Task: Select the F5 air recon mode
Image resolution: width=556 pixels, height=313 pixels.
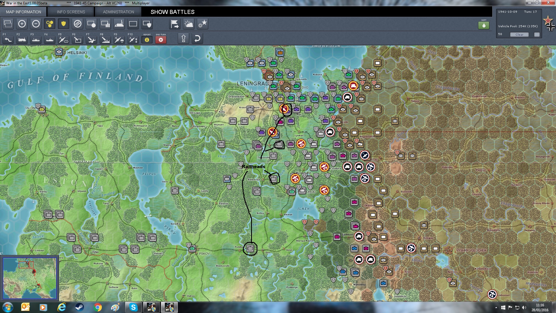Action: [x=64, y=40]
